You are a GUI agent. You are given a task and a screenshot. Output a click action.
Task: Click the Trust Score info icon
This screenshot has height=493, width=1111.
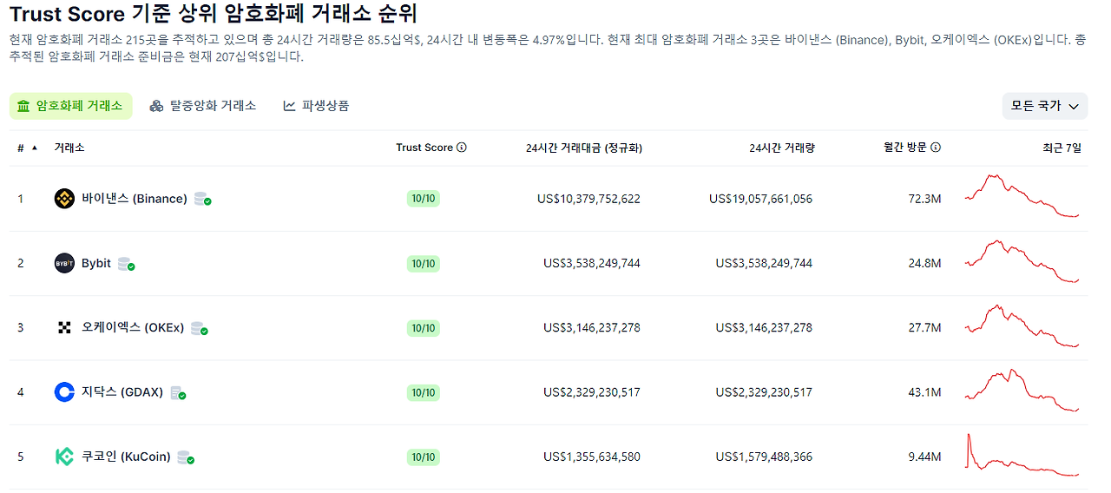[462, 148]
